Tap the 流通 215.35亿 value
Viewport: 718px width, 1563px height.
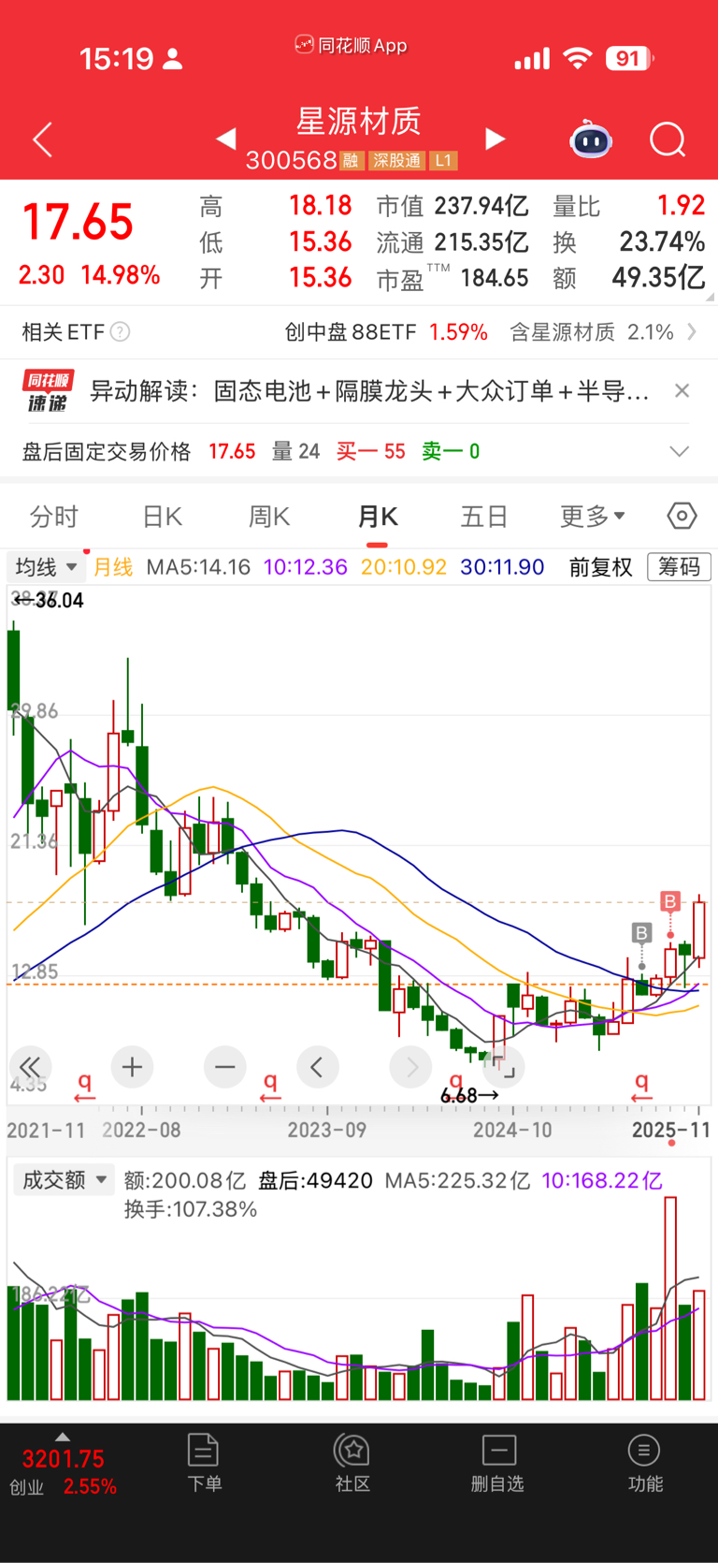tap(452, 242)
